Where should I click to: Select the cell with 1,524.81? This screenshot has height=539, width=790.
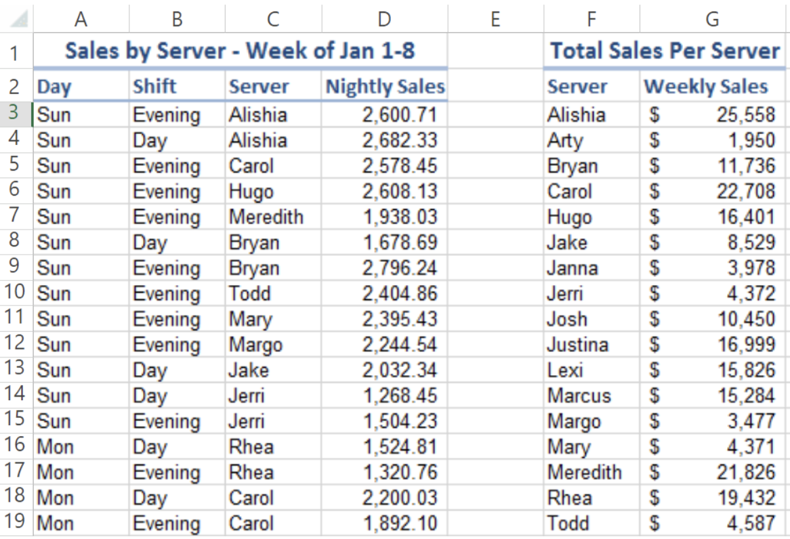click(x=384, y=447)
